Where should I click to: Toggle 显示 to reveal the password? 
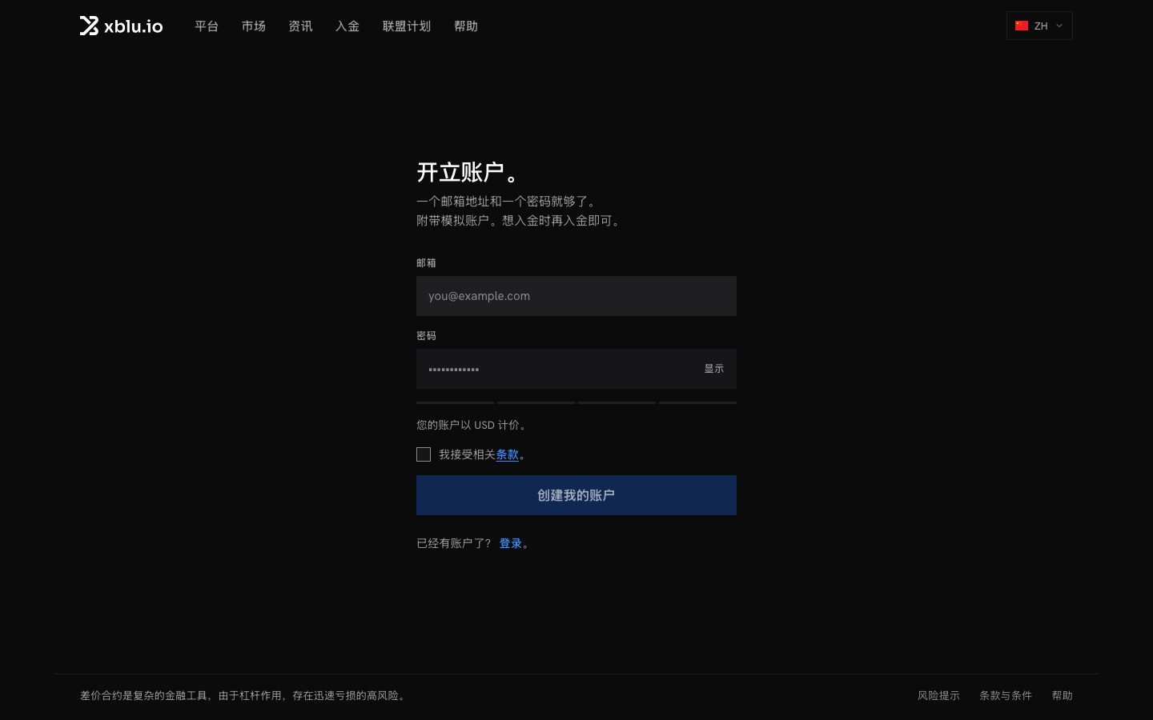[x=714, y=369]
